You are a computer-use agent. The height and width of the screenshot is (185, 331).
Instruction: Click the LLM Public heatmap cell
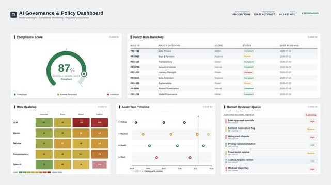[100, 123]
